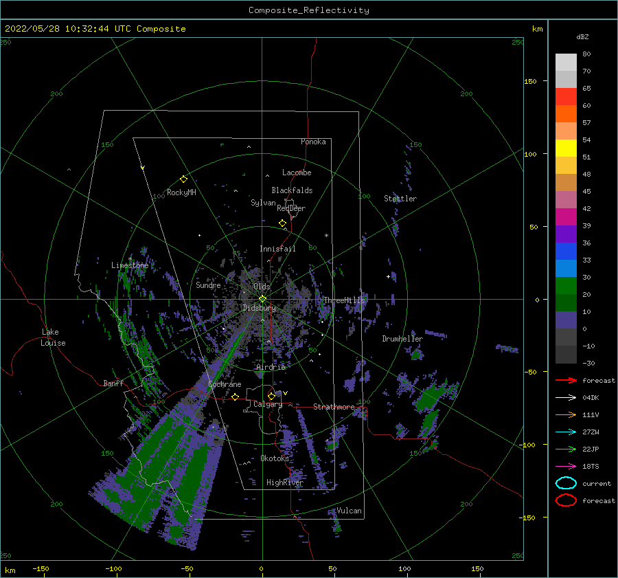
Task: Click the red 60 dBZ color swatch
Action: coord(566,97)
